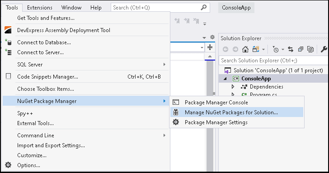Screen dimensions: 329x173
Task: Open Package Manager Console
Action: point(237,103)
